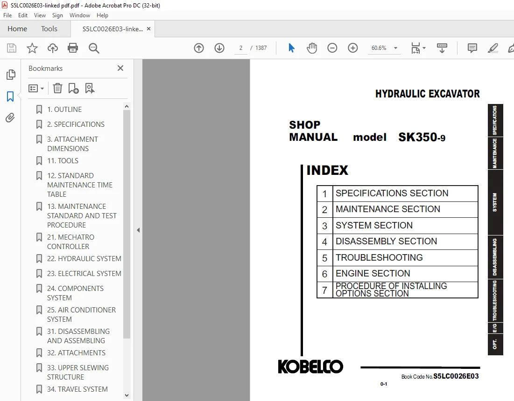Open the Find text magnifier icon
The width and height of the screenshot is (514, 401).
[x=94, y=48]
